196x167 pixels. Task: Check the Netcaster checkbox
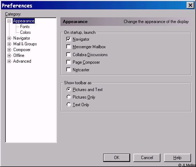[68, 70]
